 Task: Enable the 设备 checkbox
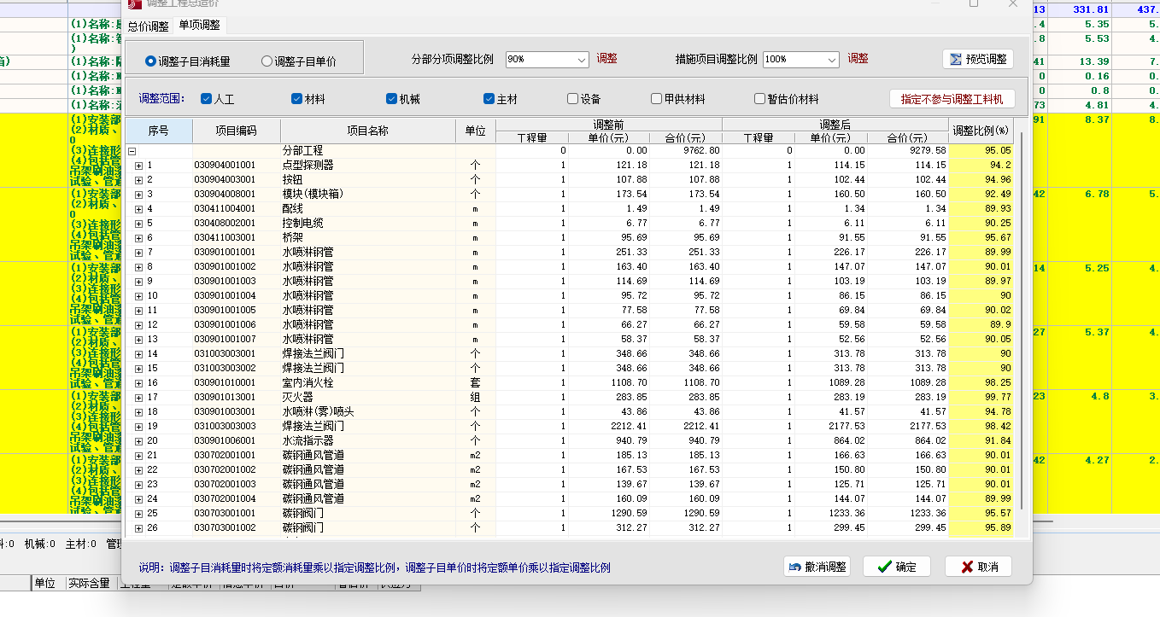coord(572,99)
